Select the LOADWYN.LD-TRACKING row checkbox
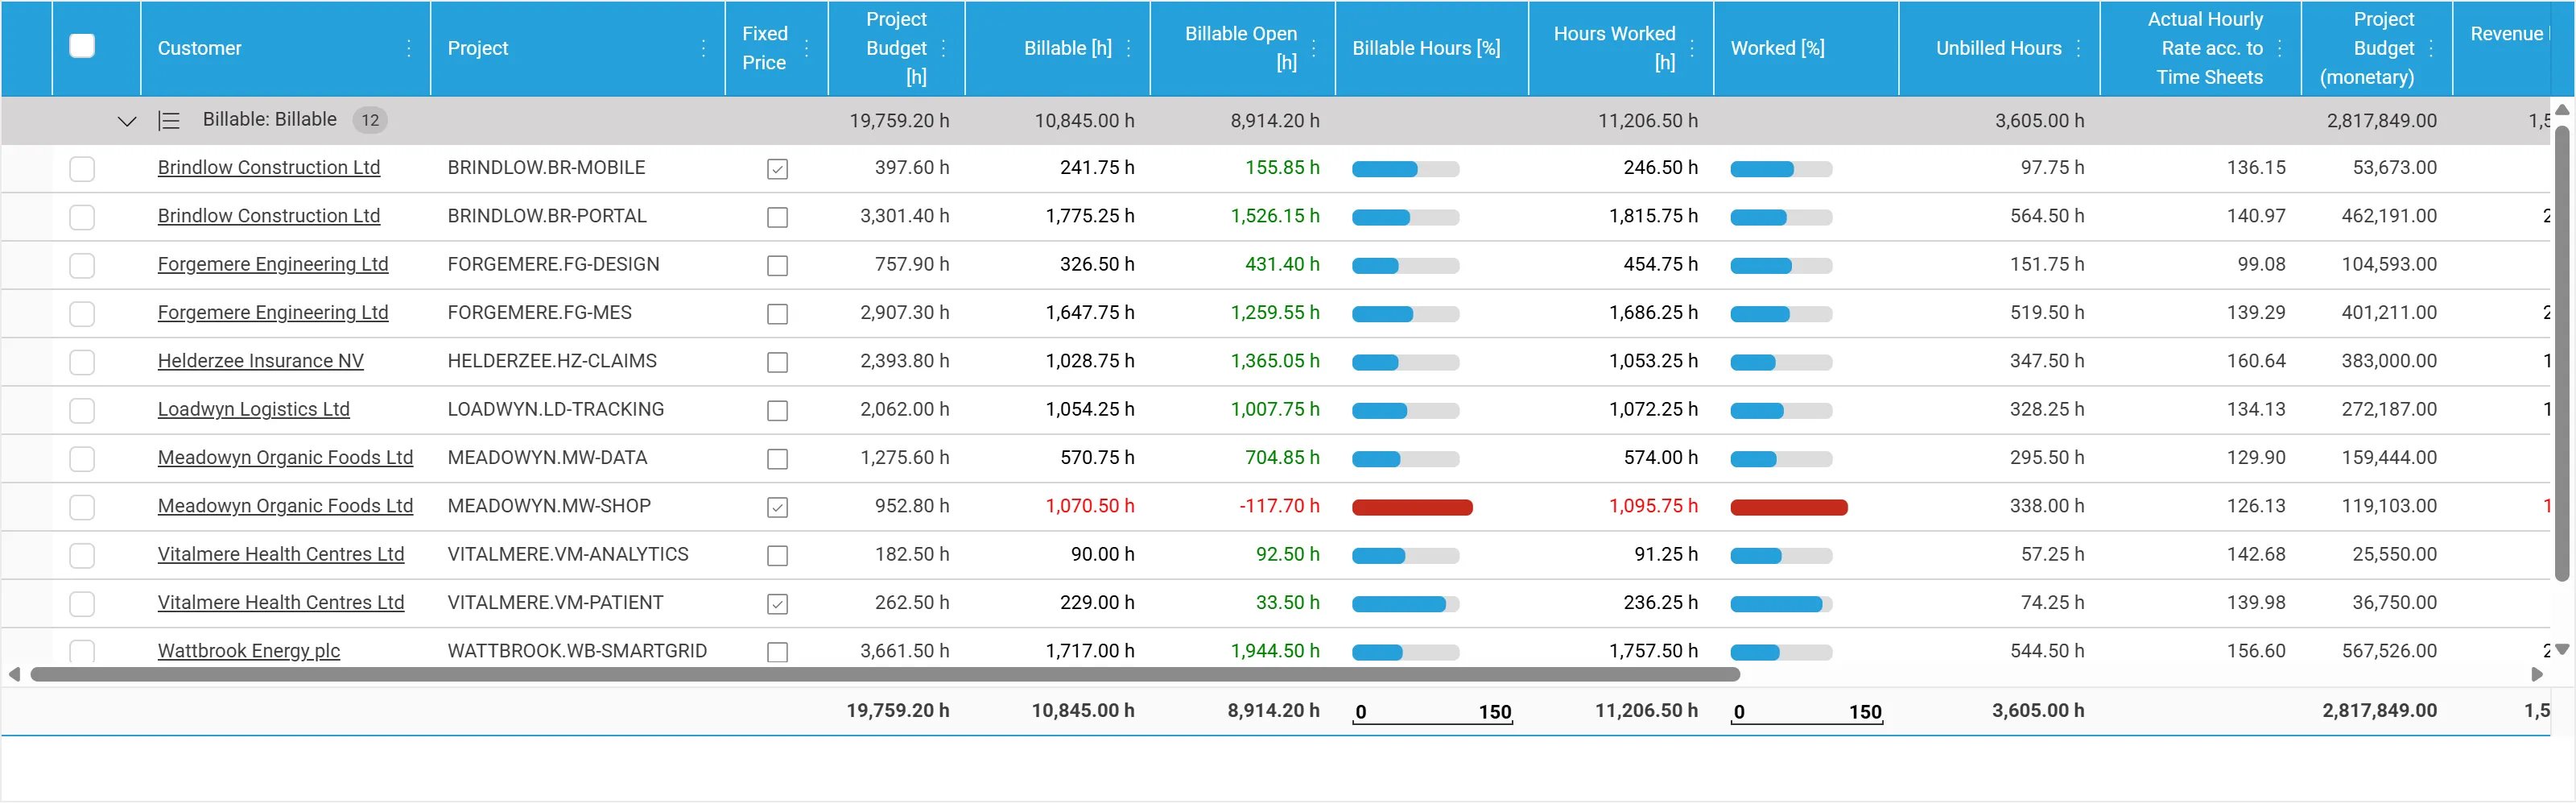This screenshot has width=2576, height=804. pos(82,411)
